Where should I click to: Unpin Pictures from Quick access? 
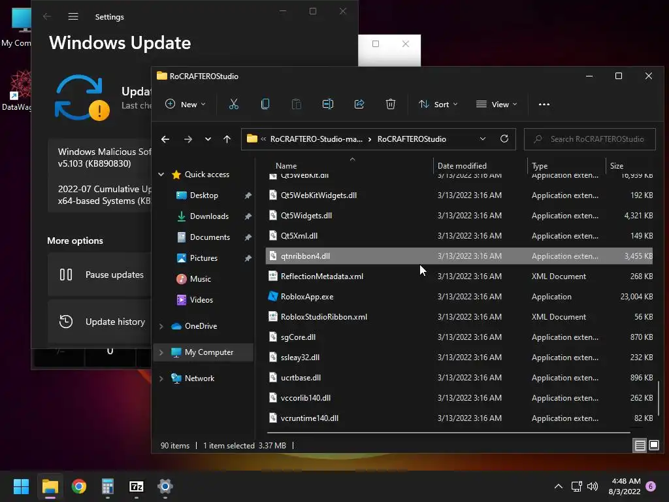(x=248, y=258)
